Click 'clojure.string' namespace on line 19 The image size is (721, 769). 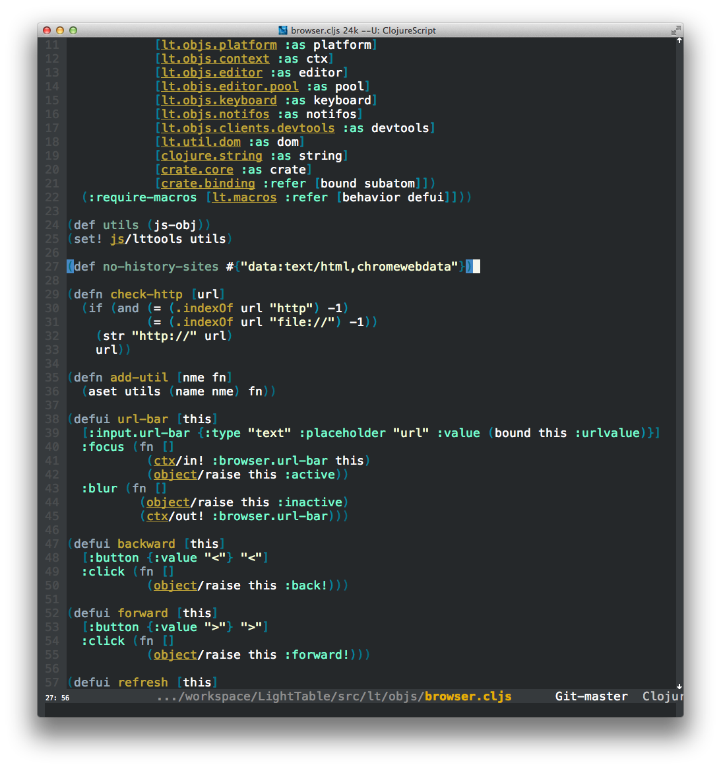212,156
